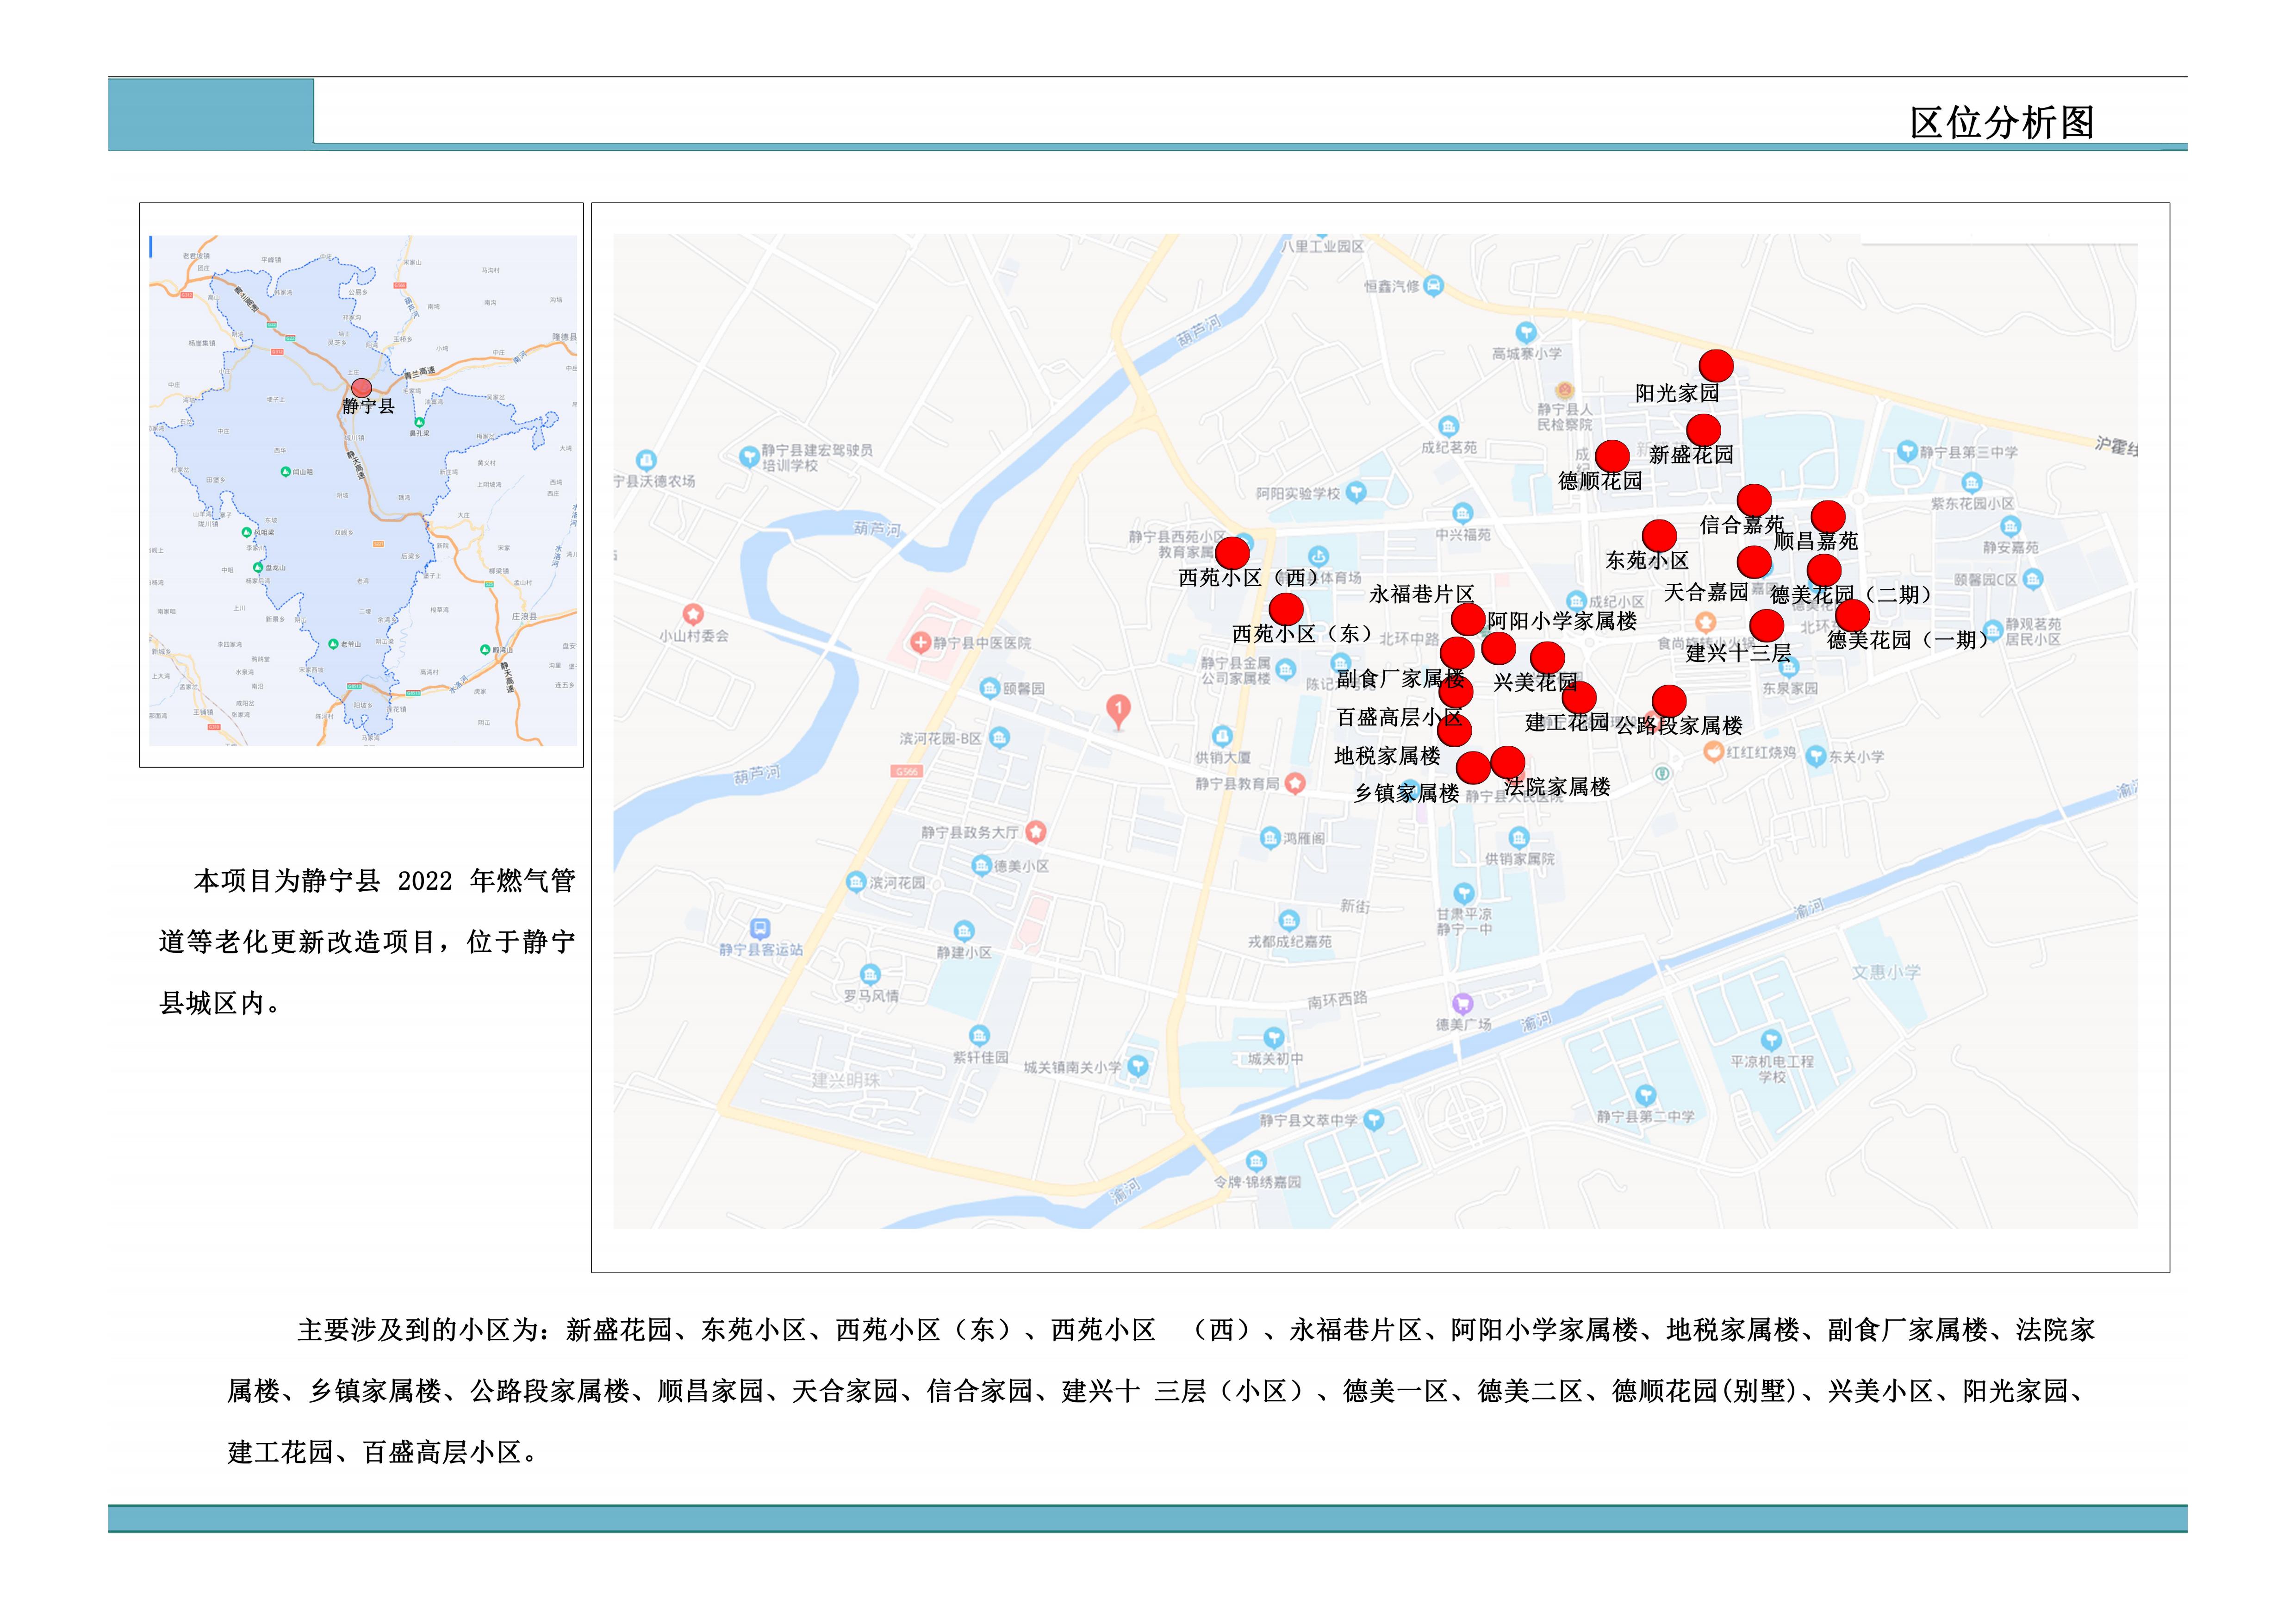Click the 静建小区 residence icon
This screenshot has width=2296, height=1624.
point(963,931)
